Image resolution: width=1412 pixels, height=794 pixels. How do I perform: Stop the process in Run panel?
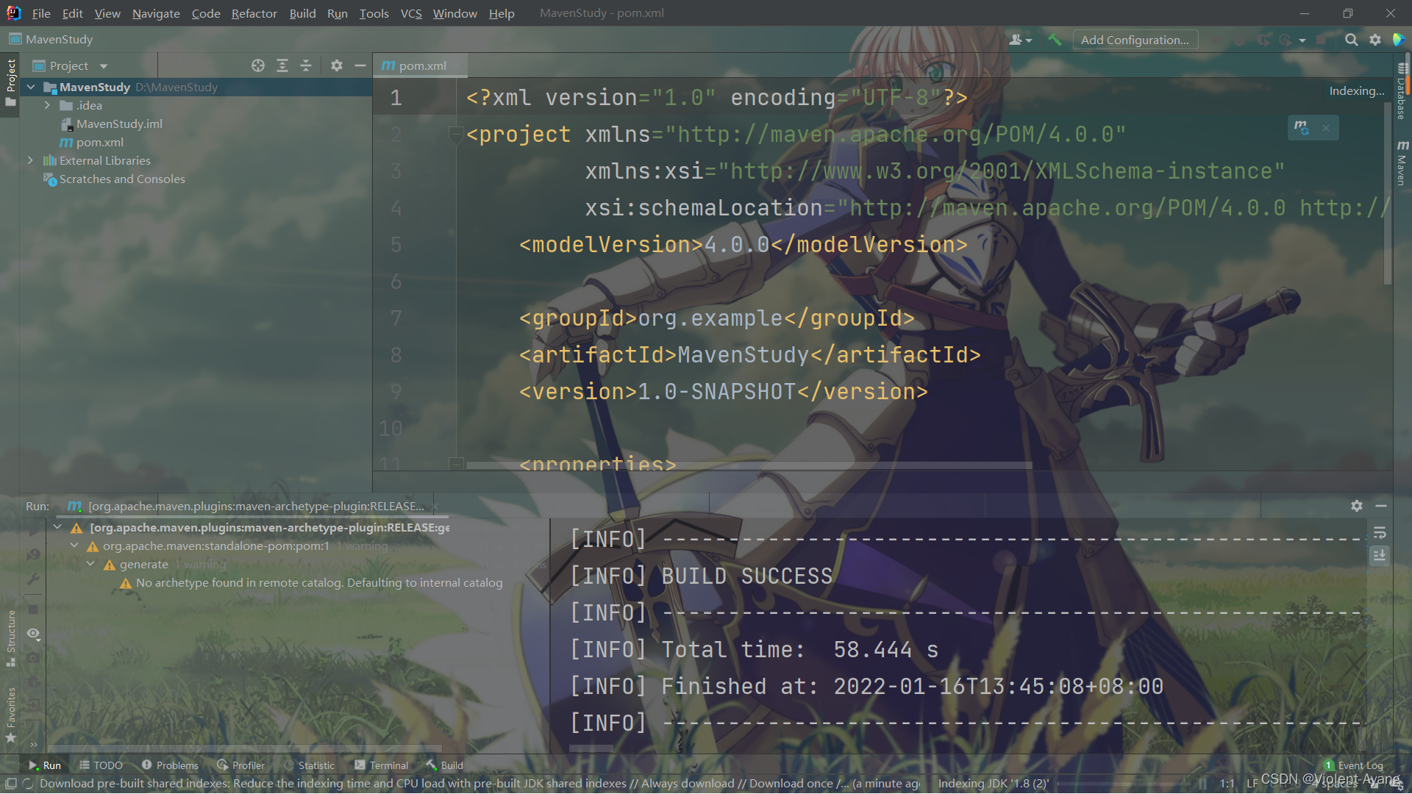[33, 609]
